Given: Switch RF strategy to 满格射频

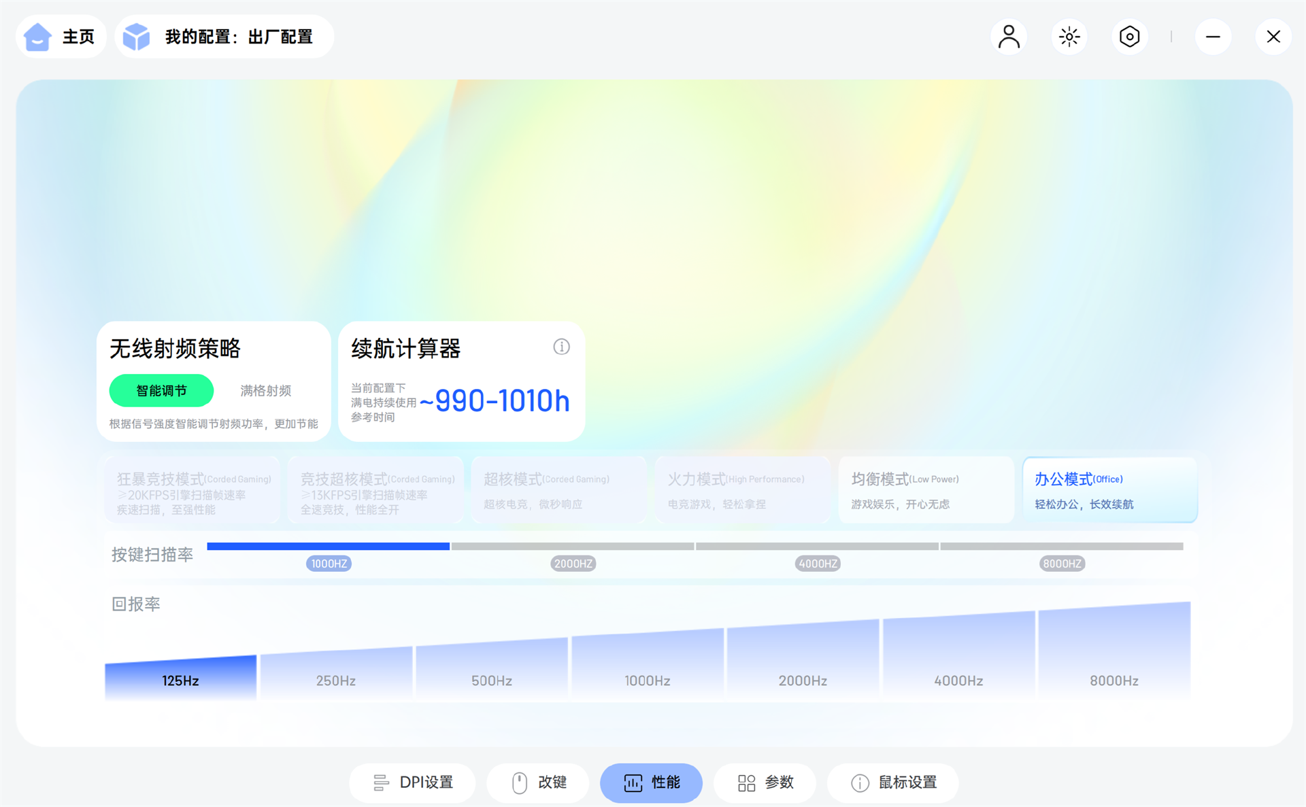Looking at the screenshot, I should point(265,391).
